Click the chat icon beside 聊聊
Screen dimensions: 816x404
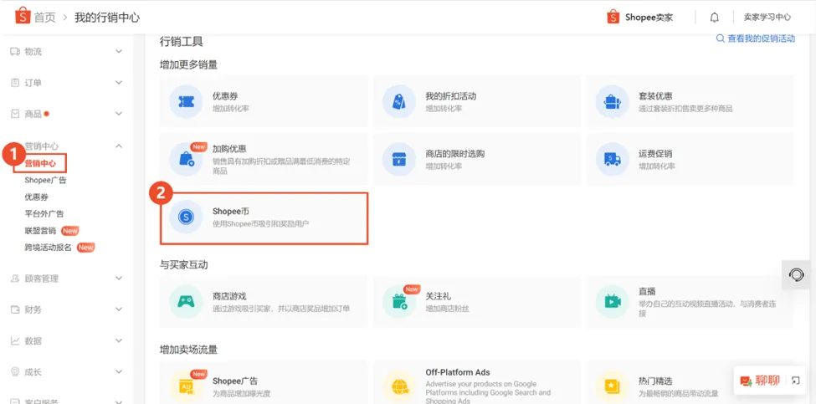[x=747, y=381]
